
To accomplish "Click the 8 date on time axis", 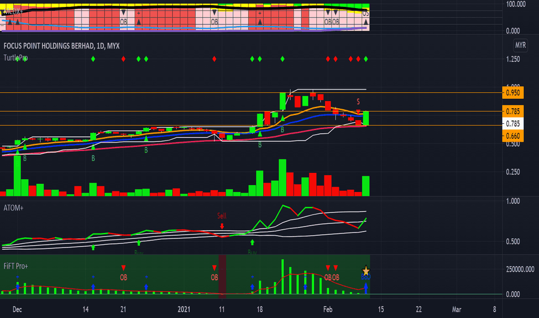I will pyautogui.click(x=494, y=309).
